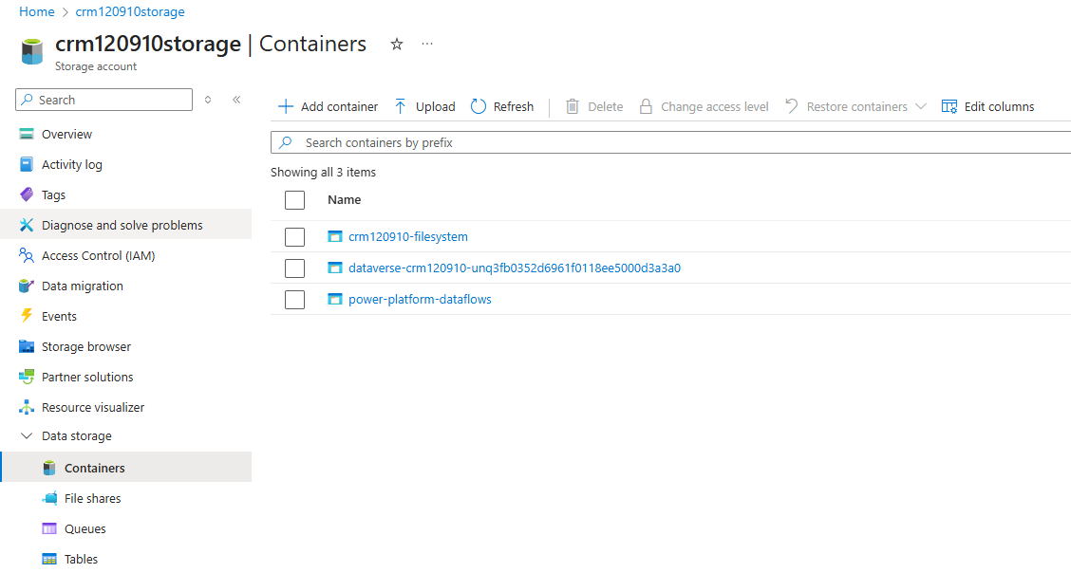Click the container icon beside crm120910-filesystem

(x=334, y=237)
